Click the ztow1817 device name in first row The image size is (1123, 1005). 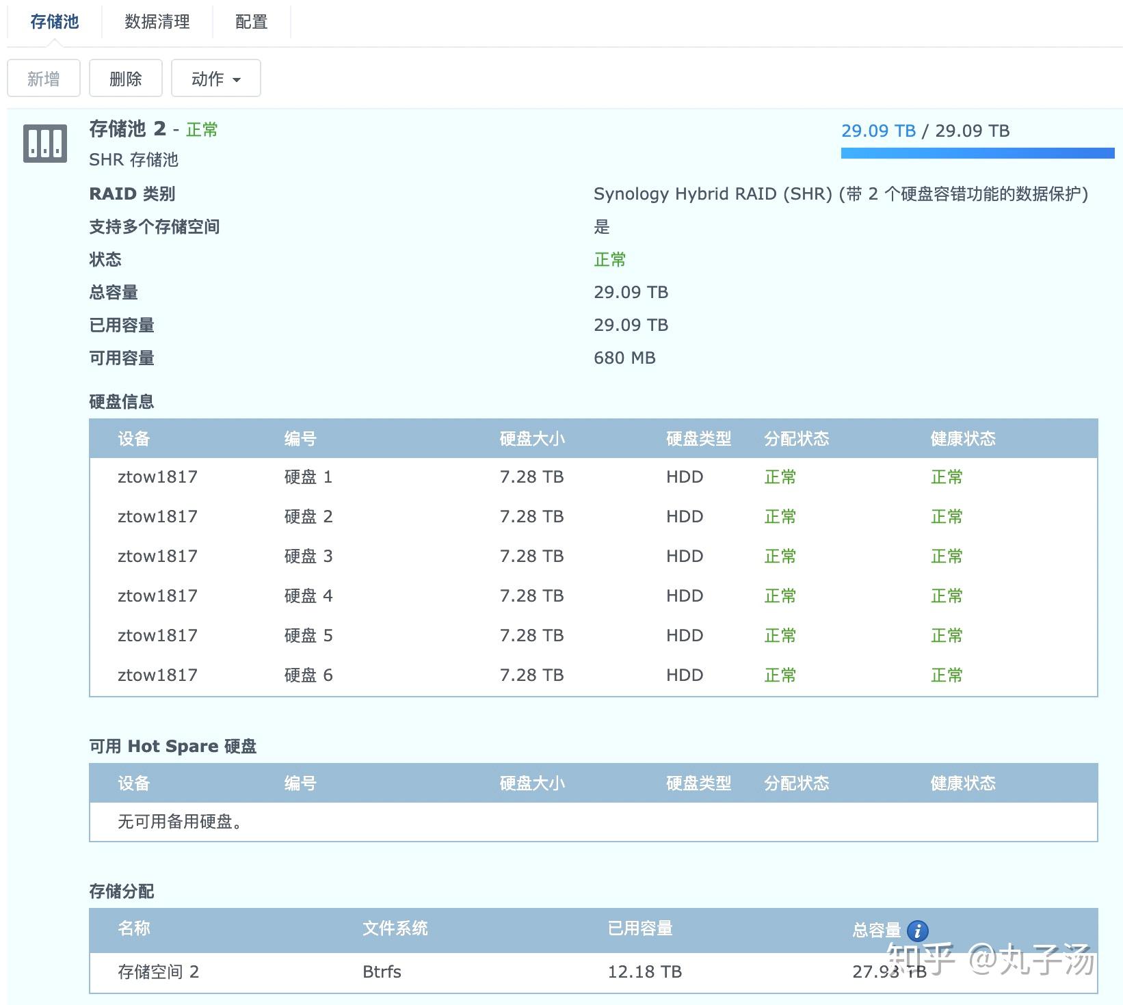[x=157, y=477]
